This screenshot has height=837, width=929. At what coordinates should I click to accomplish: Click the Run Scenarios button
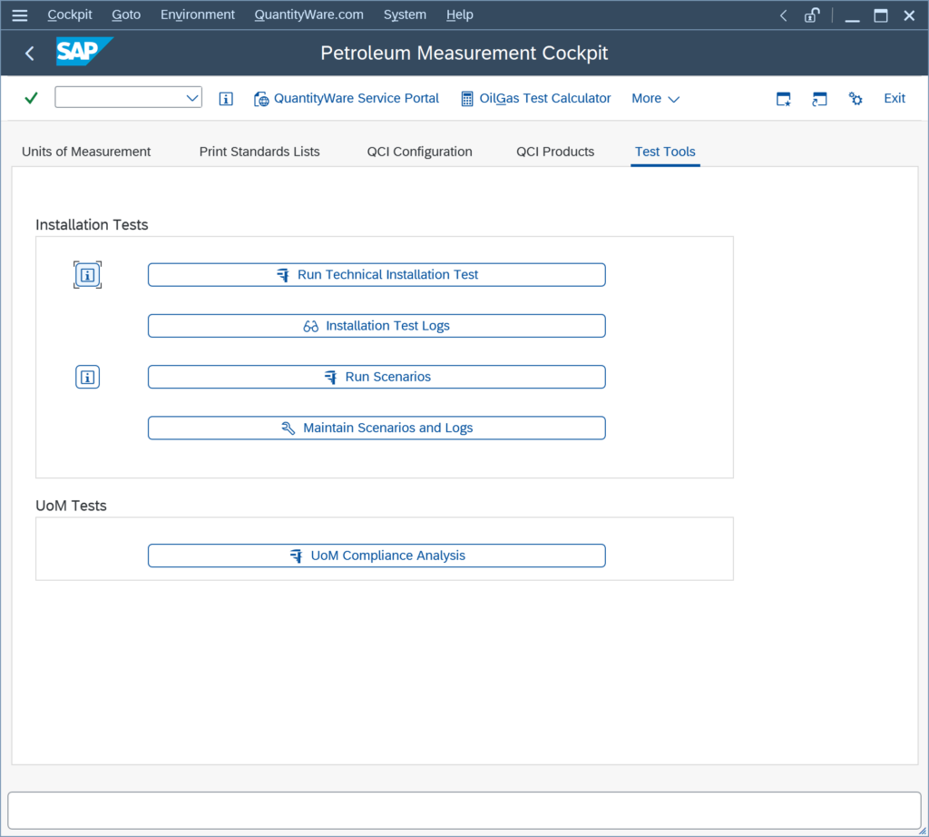[376, 377]
